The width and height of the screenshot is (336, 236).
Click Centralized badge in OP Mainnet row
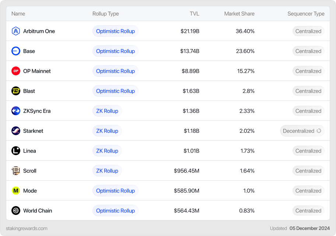(x=308, y=71)
